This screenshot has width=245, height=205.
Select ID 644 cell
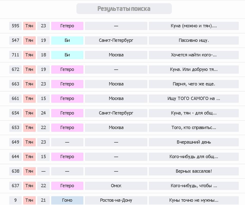coord(15,157)
